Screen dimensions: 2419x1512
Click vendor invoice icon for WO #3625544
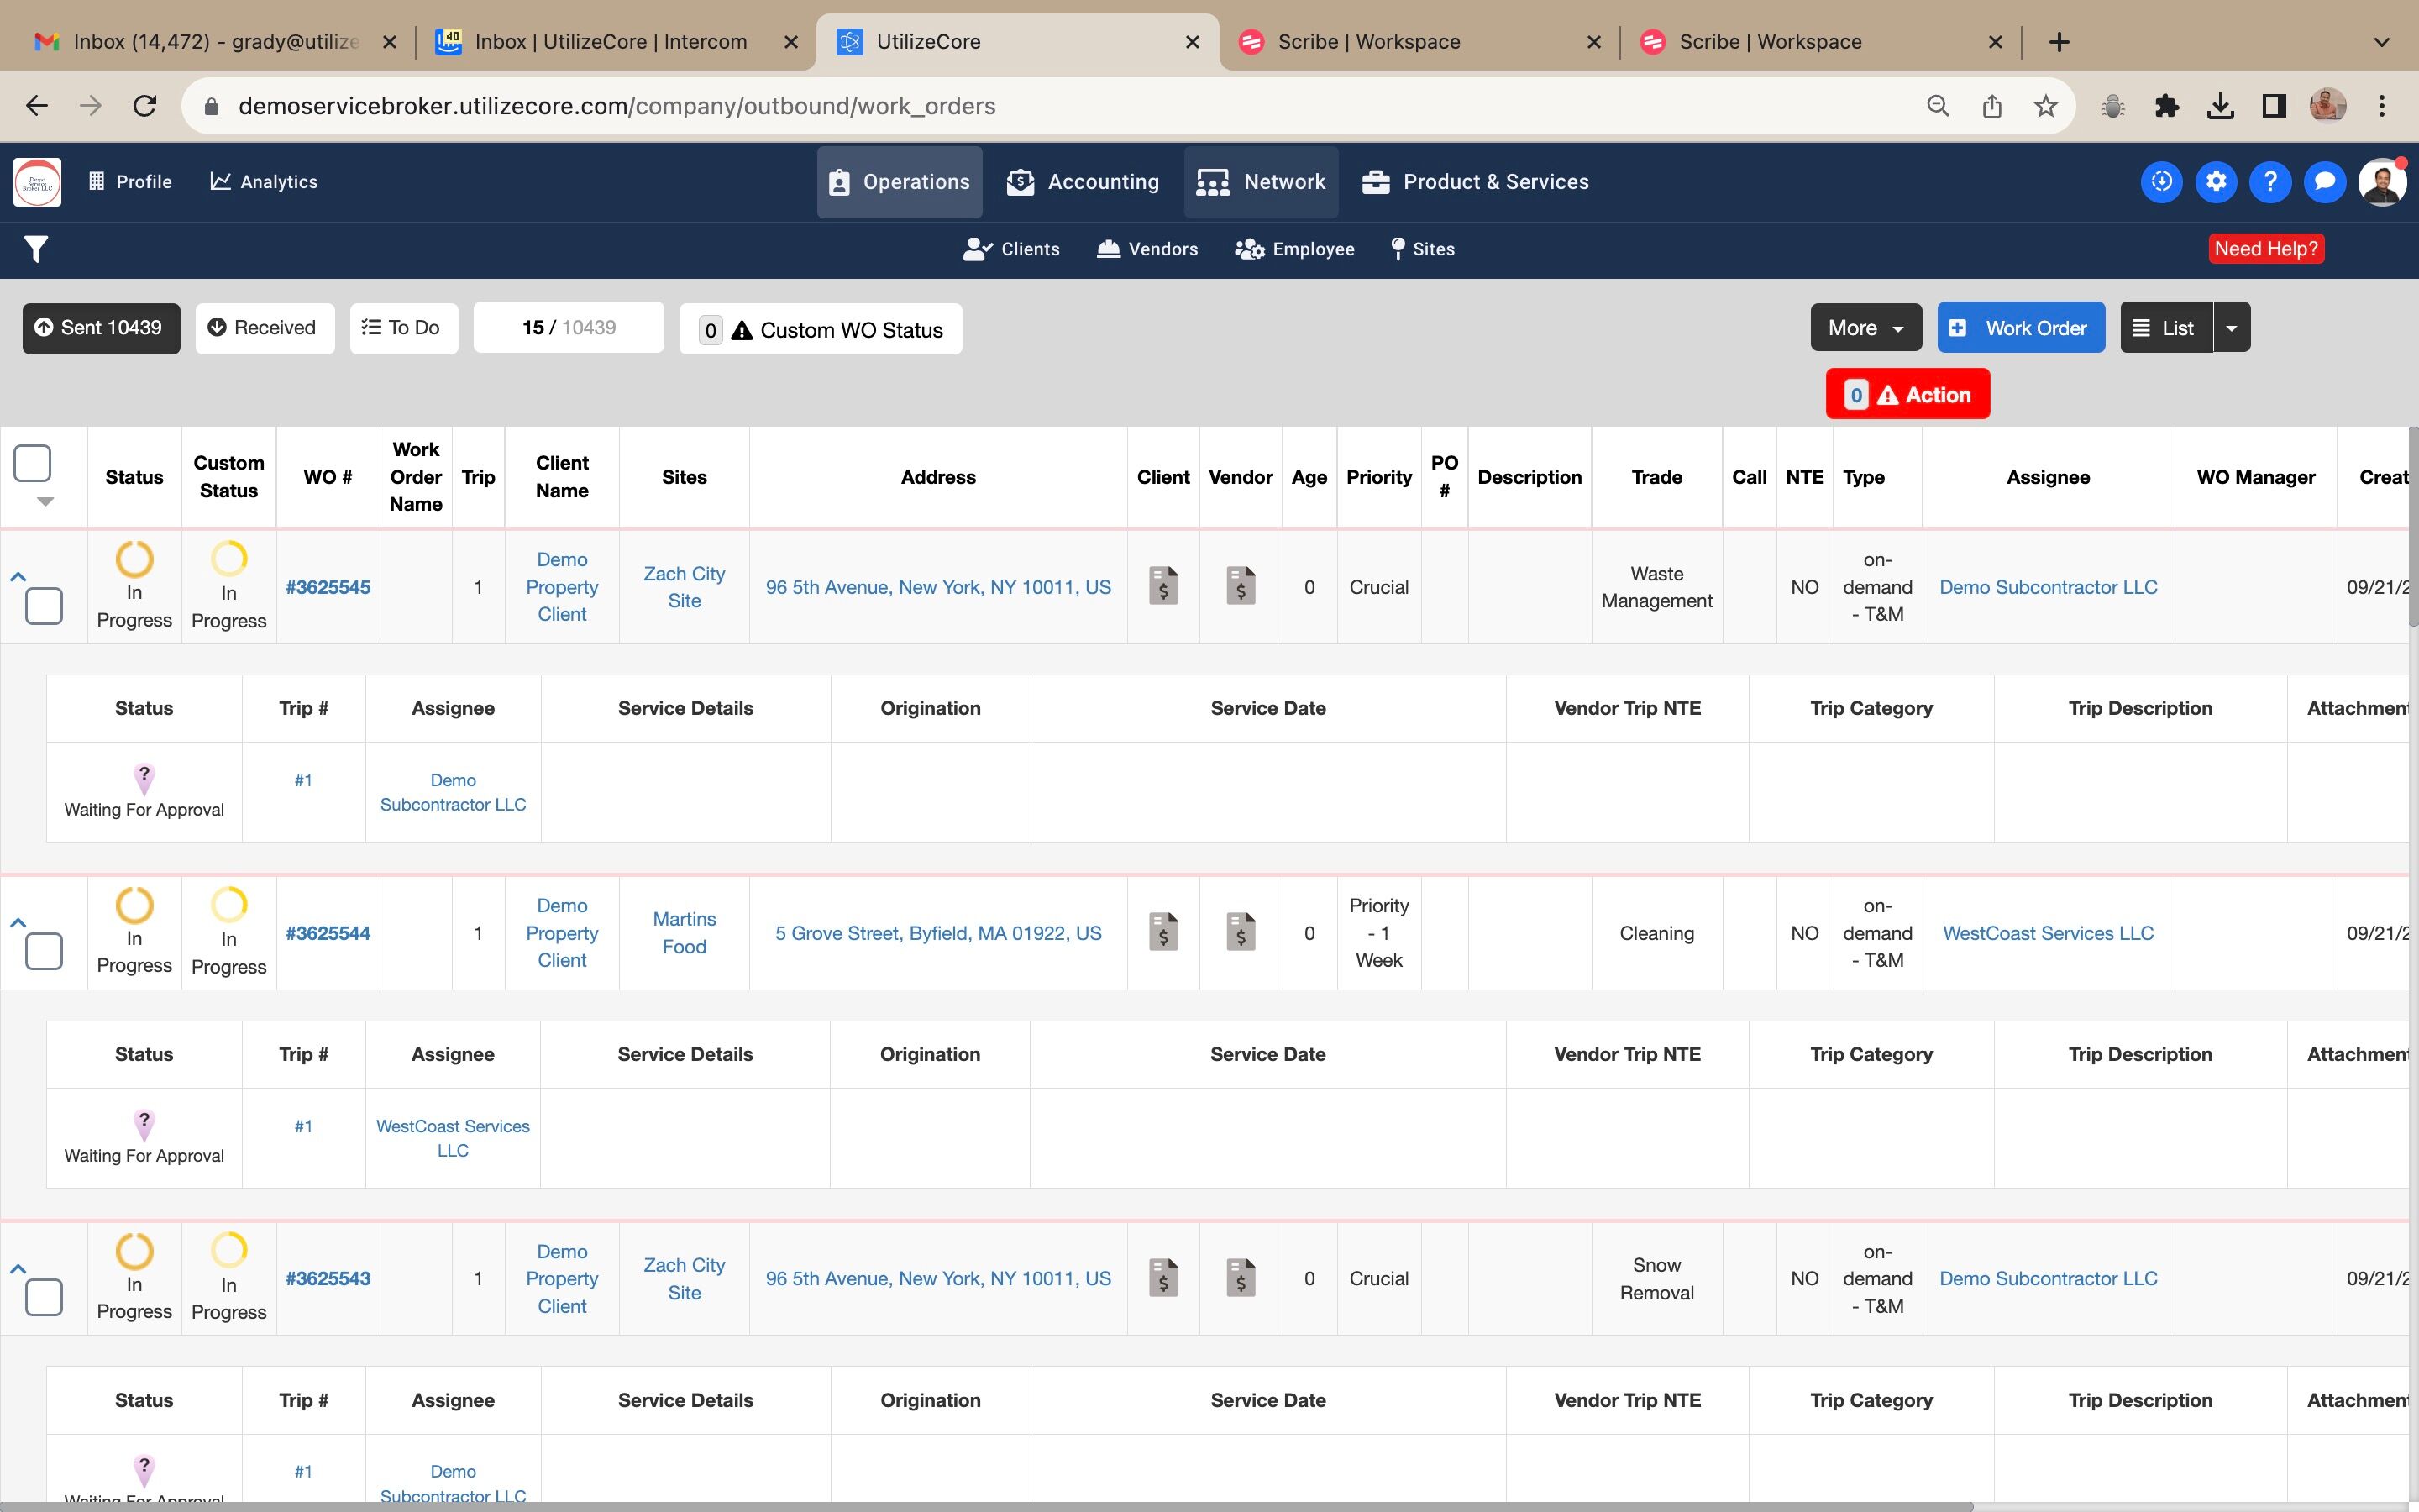1240,932
